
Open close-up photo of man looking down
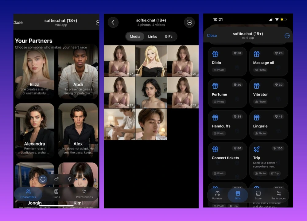151,124
